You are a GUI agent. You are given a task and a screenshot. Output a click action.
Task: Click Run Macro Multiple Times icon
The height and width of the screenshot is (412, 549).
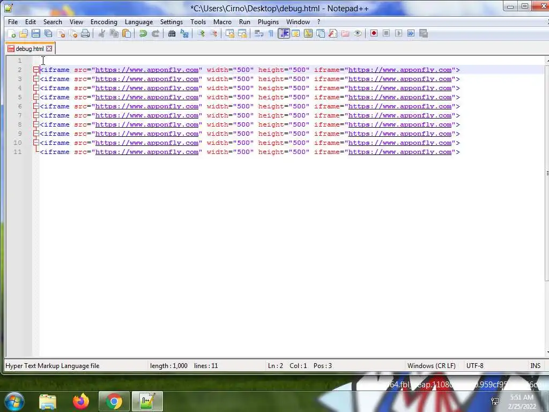411,34
